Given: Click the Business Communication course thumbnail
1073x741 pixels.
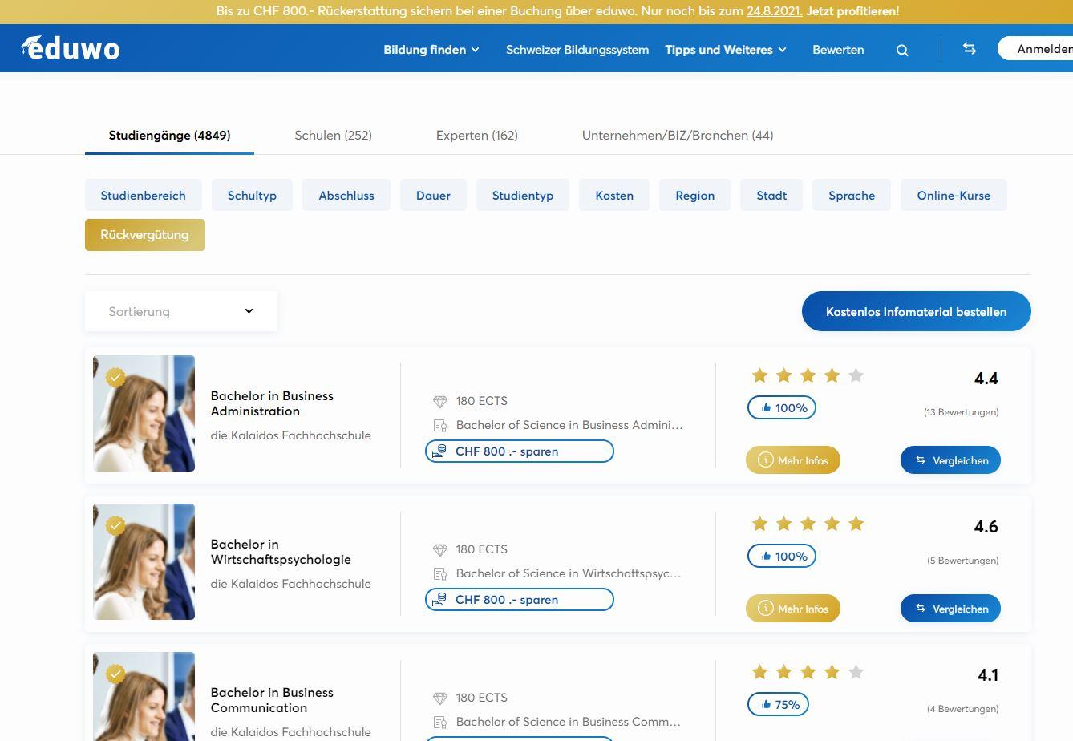Looking at the screenshot, I should pyautogui.click(x=144, y=697).
